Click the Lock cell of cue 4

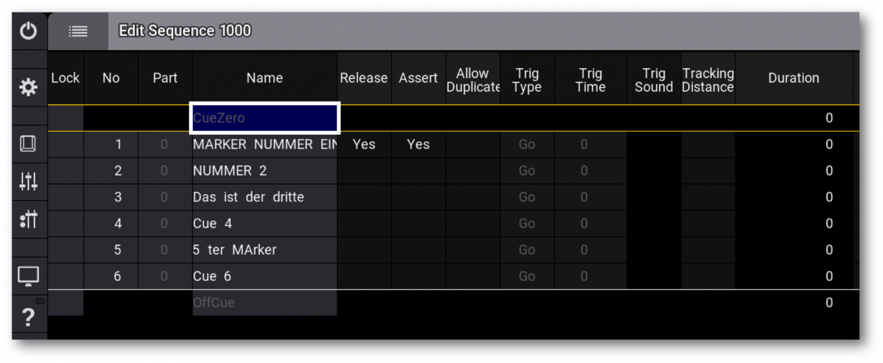point(65,224)
